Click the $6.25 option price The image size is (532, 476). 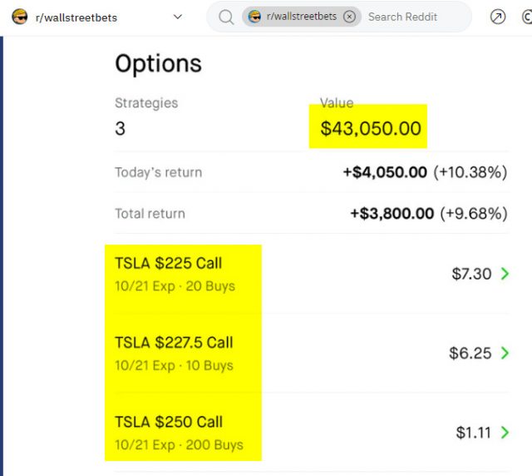[x=470, y=353]
